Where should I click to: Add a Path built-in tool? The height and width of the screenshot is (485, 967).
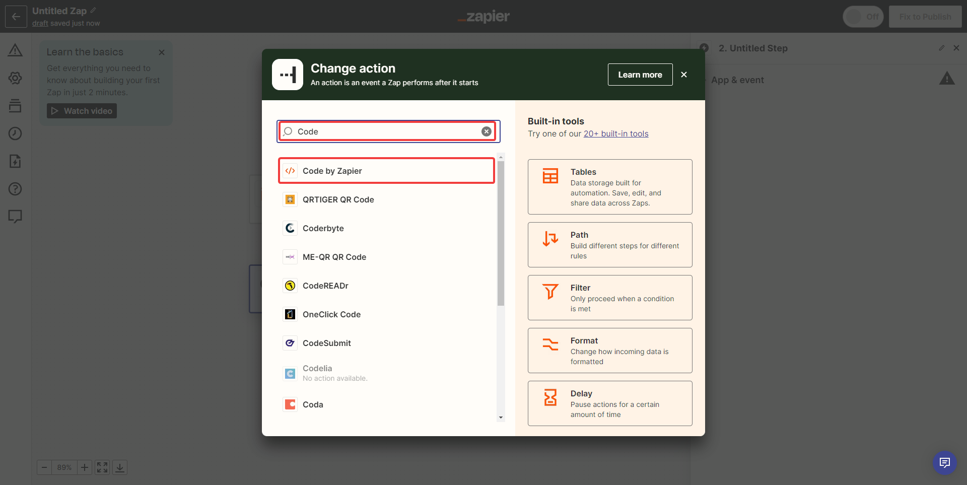pyautogui.click(x=610, y=245)
